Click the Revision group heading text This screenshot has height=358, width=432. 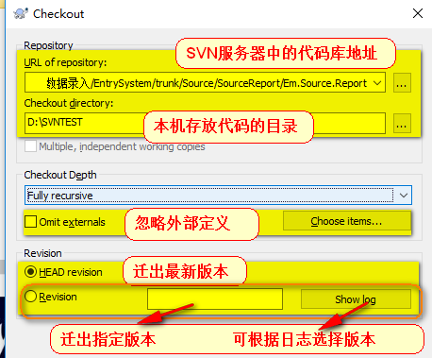click(42, 253)
